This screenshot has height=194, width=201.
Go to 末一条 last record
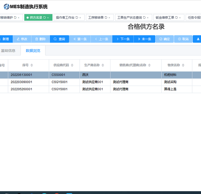(144, 39)
